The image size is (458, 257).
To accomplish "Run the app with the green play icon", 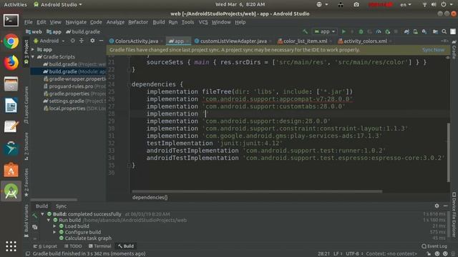I will pos(343,31).
